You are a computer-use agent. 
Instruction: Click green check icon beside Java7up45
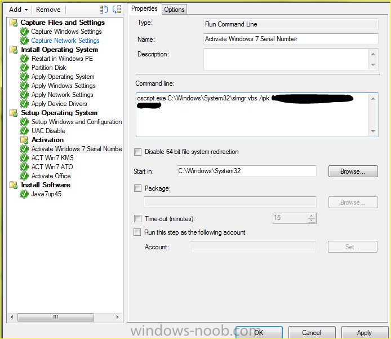click(x=24, y=194)
